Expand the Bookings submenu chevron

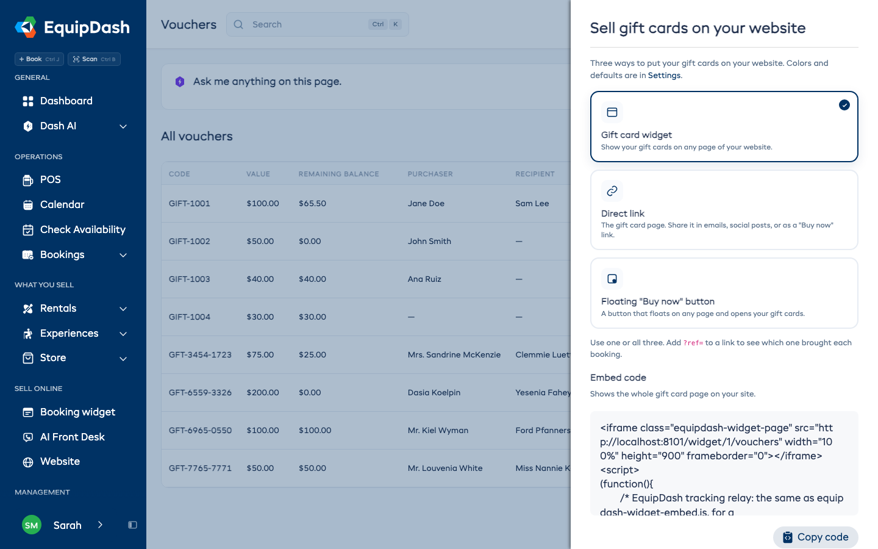[123, 255]
